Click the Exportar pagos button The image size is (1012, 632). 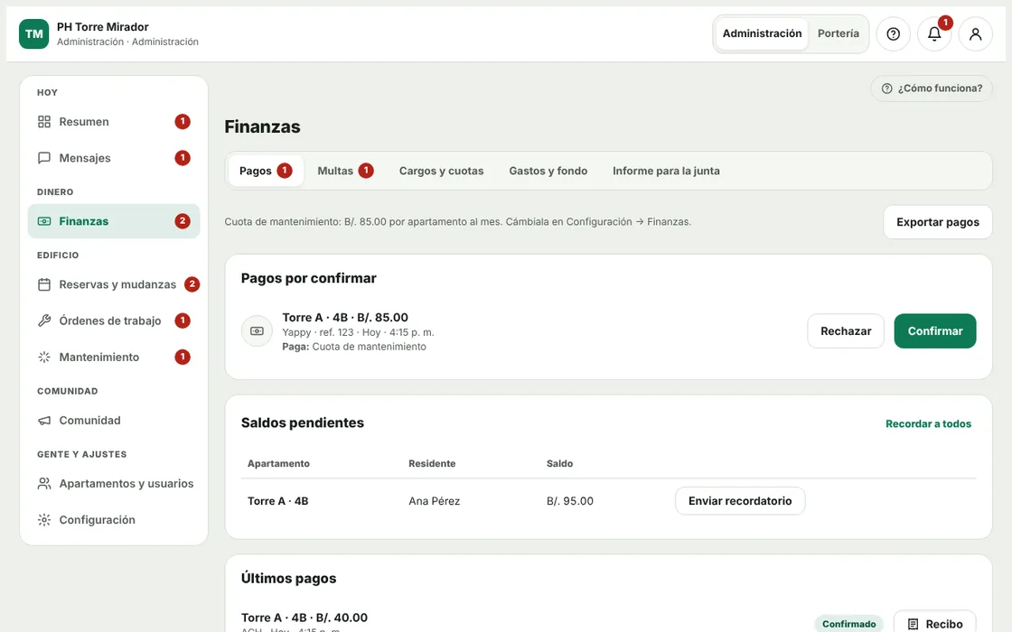click(937, 222)
